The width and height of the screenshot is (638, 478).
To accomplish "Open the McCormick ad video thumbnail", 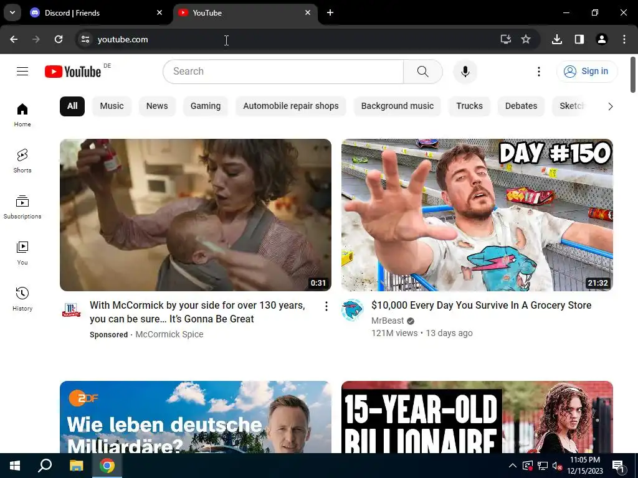I will pos(195,215).
